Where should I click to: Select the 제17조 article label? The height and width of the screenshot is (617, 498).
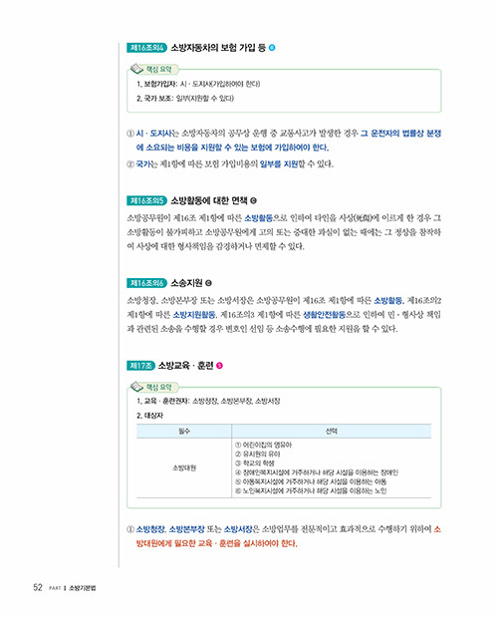(x=140, y=366)
